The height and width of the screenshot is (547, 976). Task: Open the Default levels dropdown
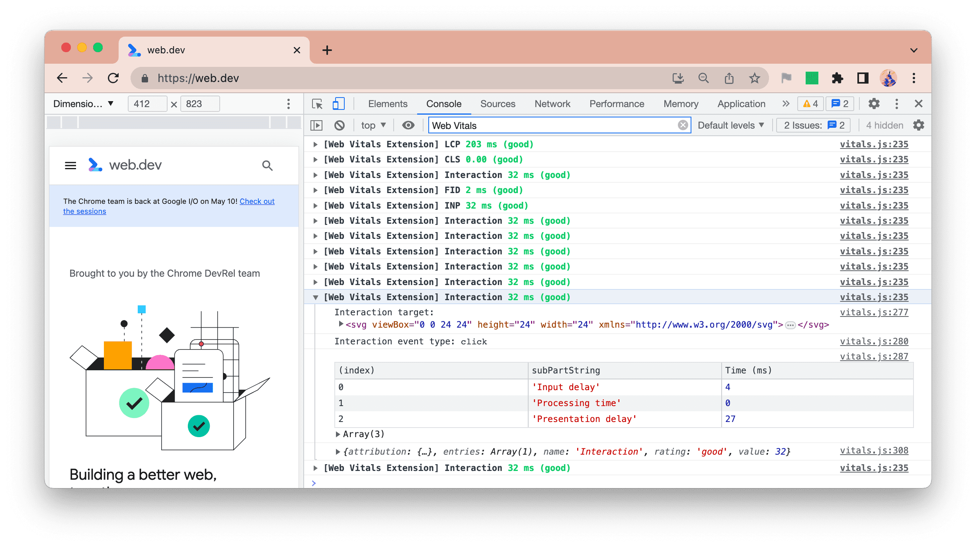[731, 125]
